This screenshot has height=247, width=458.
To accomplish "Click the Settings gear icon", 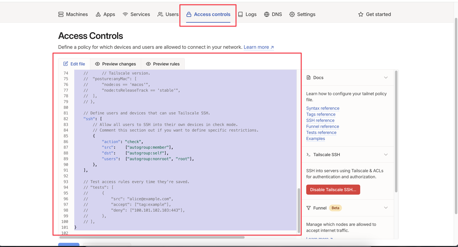I will point(292,14).
